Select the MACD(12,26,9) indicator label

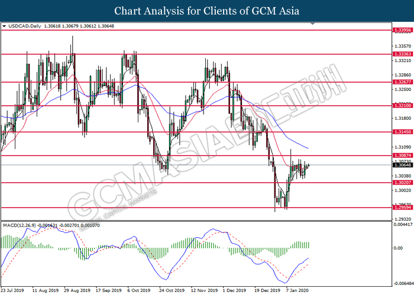[x=20, y=225]
